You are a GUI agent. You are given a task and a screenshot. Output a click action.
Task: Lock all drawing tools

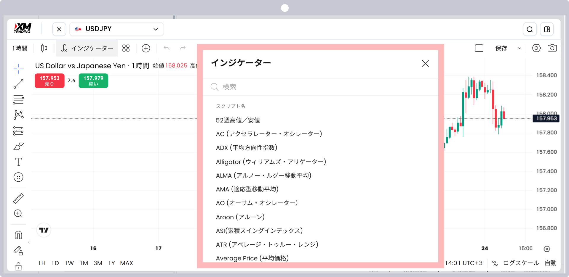tap(18, 266)
